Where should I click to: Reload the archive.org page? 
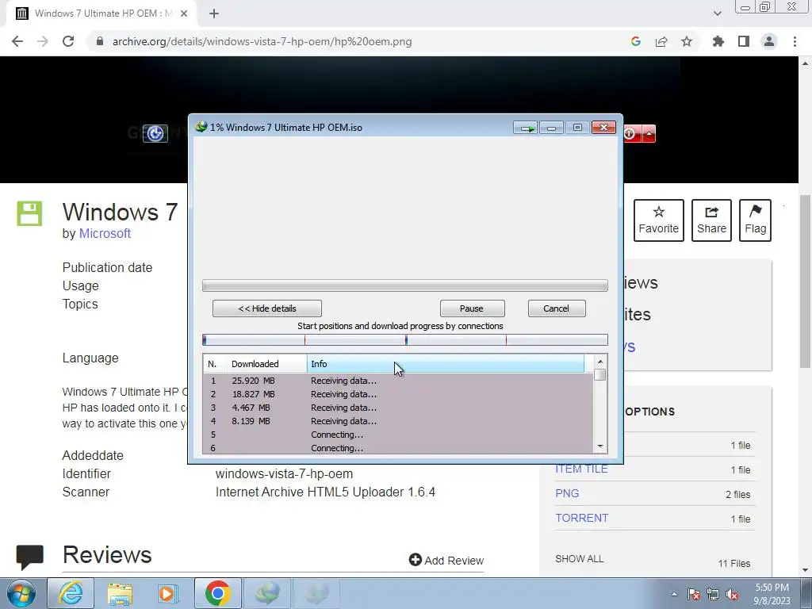[68, 41]
